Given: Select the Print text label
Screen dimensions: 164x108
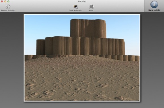Looking at the screenshot, I should pyautogui.click(x=91, y=10).
